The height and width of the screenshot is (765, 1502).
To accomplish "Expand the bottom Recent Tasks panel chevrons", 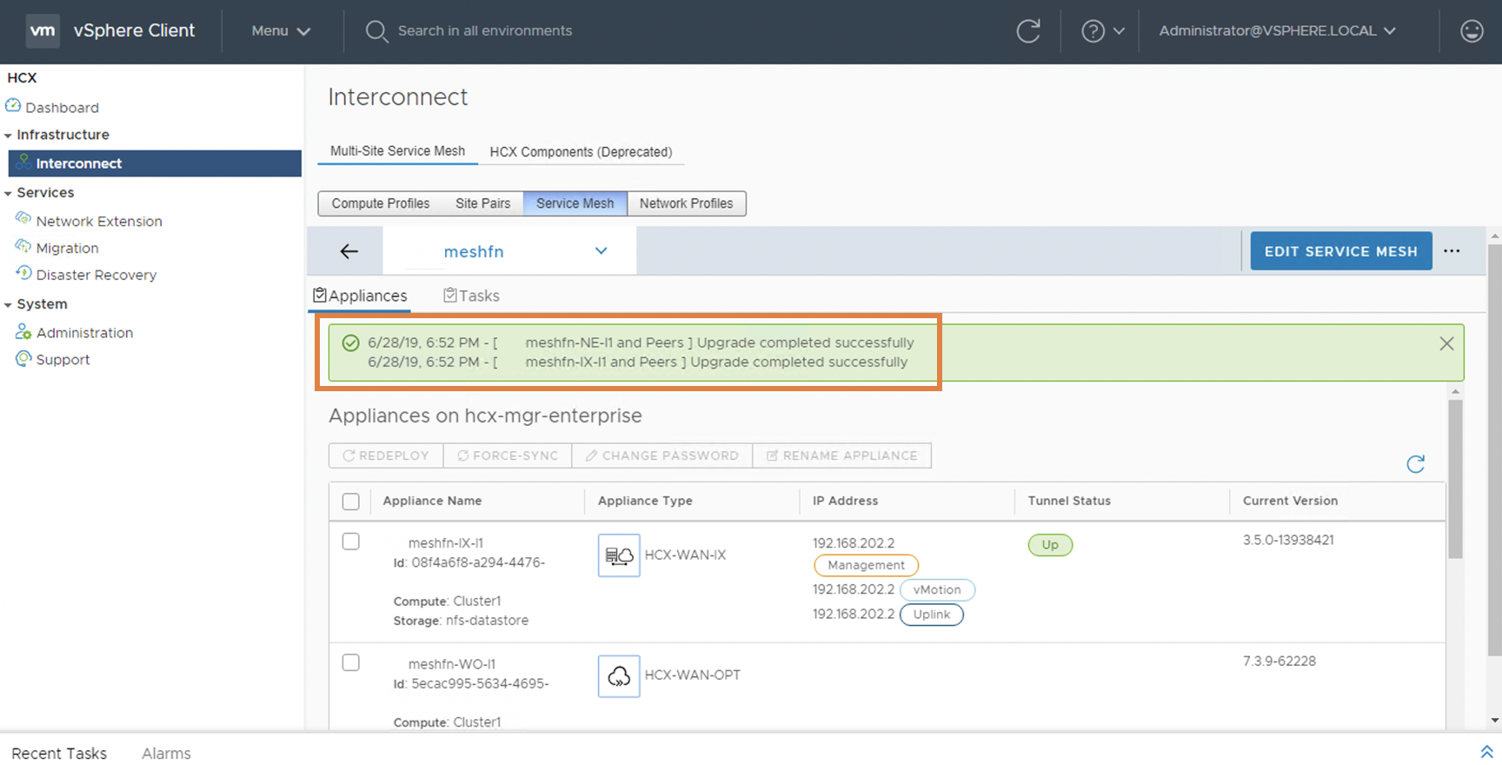I will [1487, 752].
